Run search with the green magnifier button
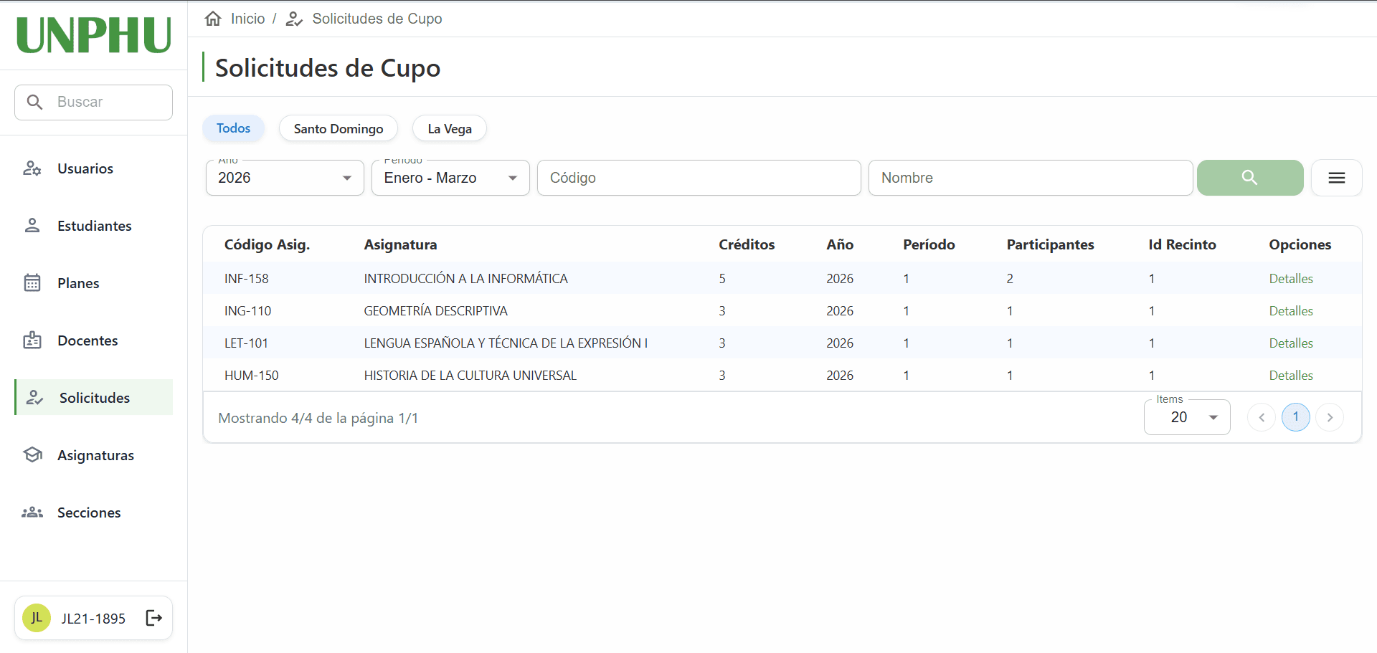The image size is (1377, 653). pyautogui.click(x=1250, y=178)
